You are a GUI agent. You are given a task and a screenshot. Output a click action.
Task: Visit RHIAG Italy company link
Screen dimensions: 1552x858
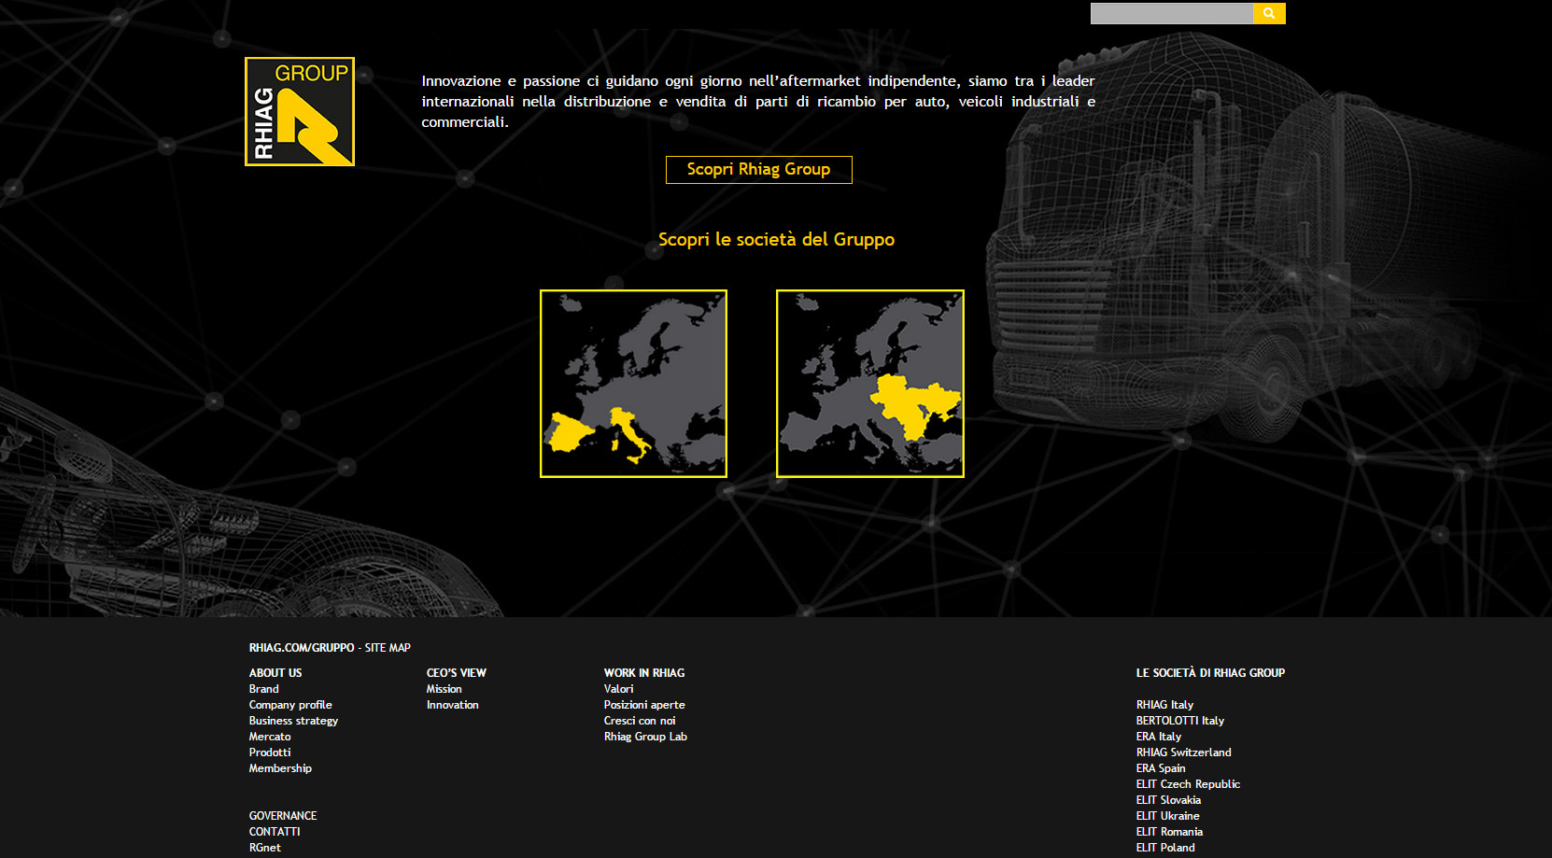click(x=1164, y=705)
